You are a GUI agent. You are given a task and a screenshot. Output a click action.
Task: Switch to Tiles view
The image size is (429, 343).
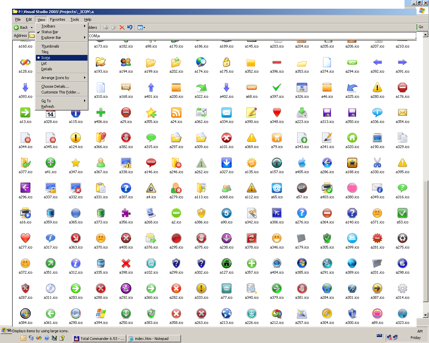62,52
